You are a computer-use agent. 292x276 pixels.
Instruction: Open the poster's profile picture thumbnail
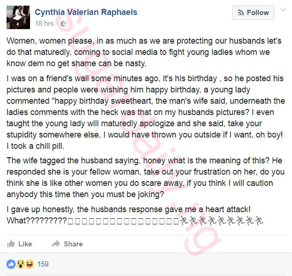click(x=18, y=17)
